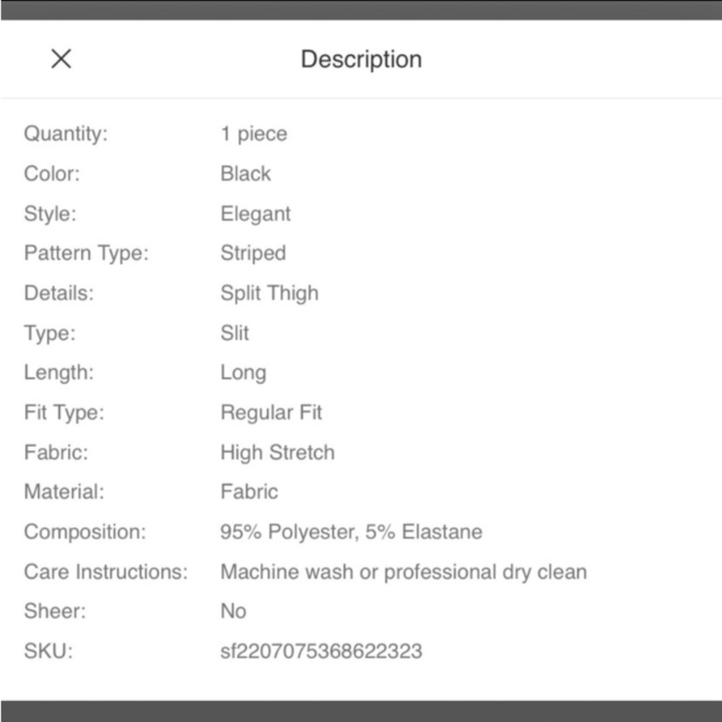Click the Sheer row's No value

click(233, 612)
